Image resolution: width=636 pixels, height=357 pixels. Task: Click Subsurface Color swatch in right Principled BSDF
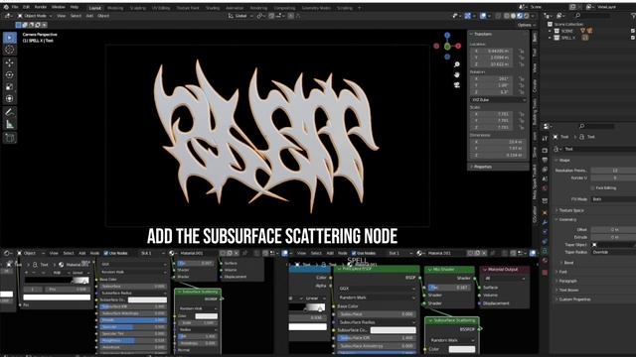coord(394,330)
